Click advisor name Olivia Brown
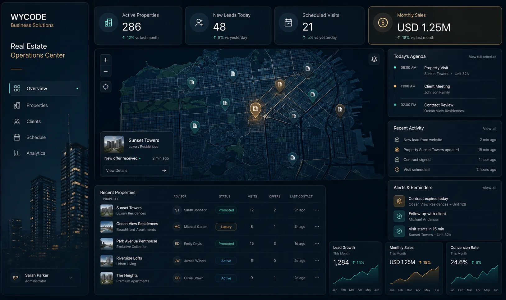 (x=194, y=278)
